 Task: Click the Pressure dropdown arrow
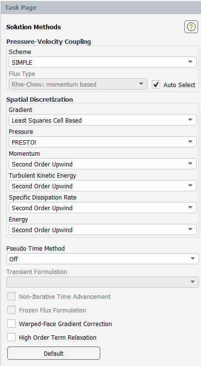coord(190,142)
